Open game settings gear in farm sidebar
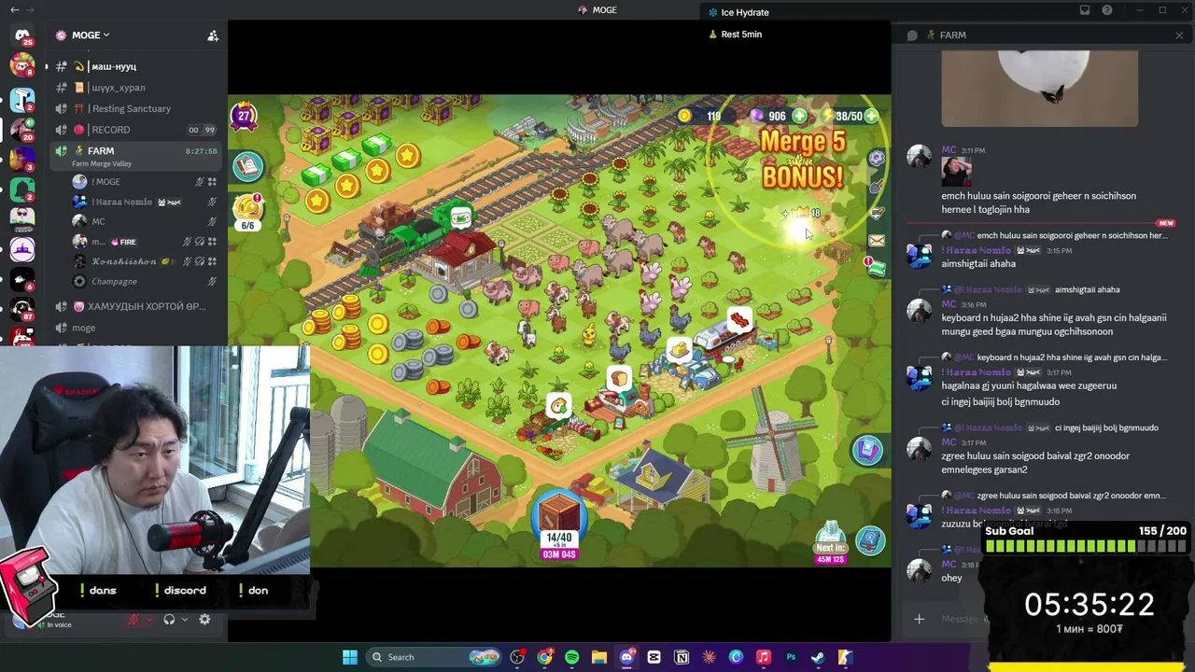Image resolution: width=1195 pixels, height=672 pixels. coord(877,159)
